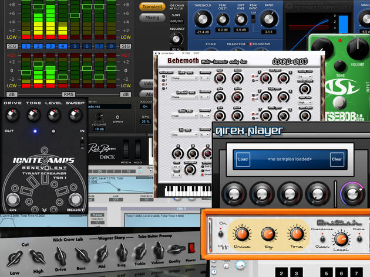Click the Drive knob on orange amp
This screenshot has height=277, width=370.
pyautogui.click(x=241, y=234)
